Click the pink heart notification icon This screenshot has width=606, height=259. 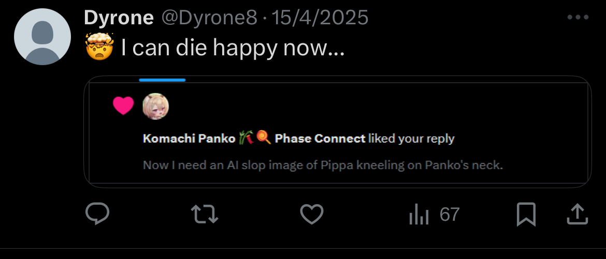click(x=123, y=105)
